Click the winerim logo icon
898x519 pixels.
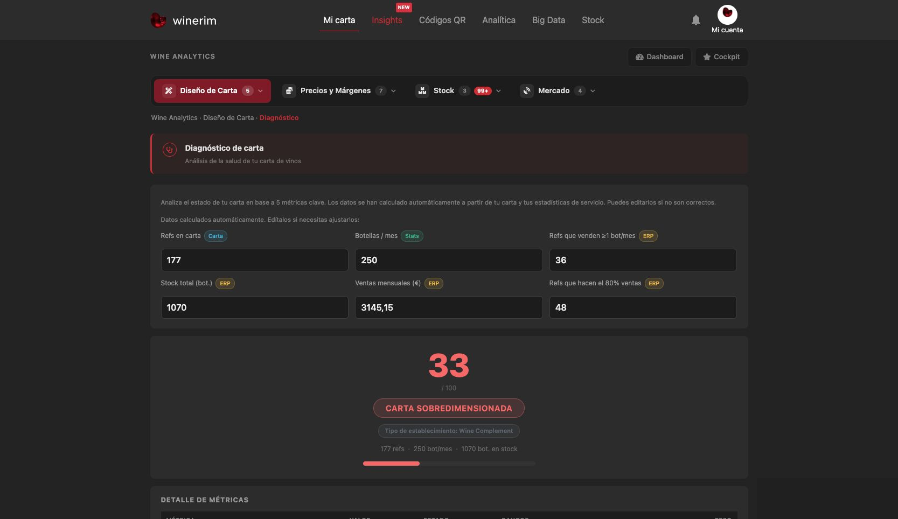(x=158, y=20)
